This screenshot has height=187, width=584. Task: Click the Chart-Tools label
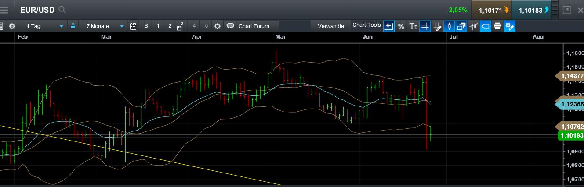366,25
